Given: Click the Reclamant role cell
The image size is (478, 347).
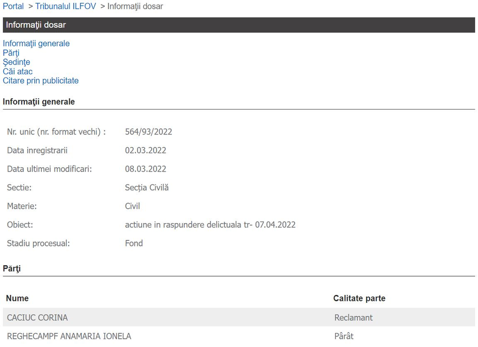Looking at the screenshot, I should (x=353, y=317).
